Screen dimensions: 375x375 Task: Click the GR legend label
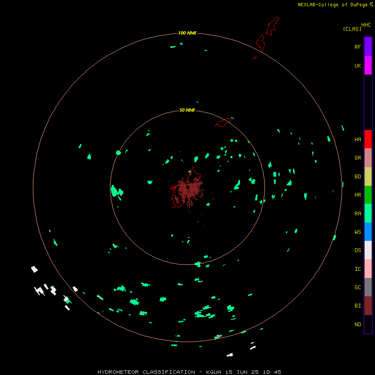pyautogui.click(x=357, y=158)
